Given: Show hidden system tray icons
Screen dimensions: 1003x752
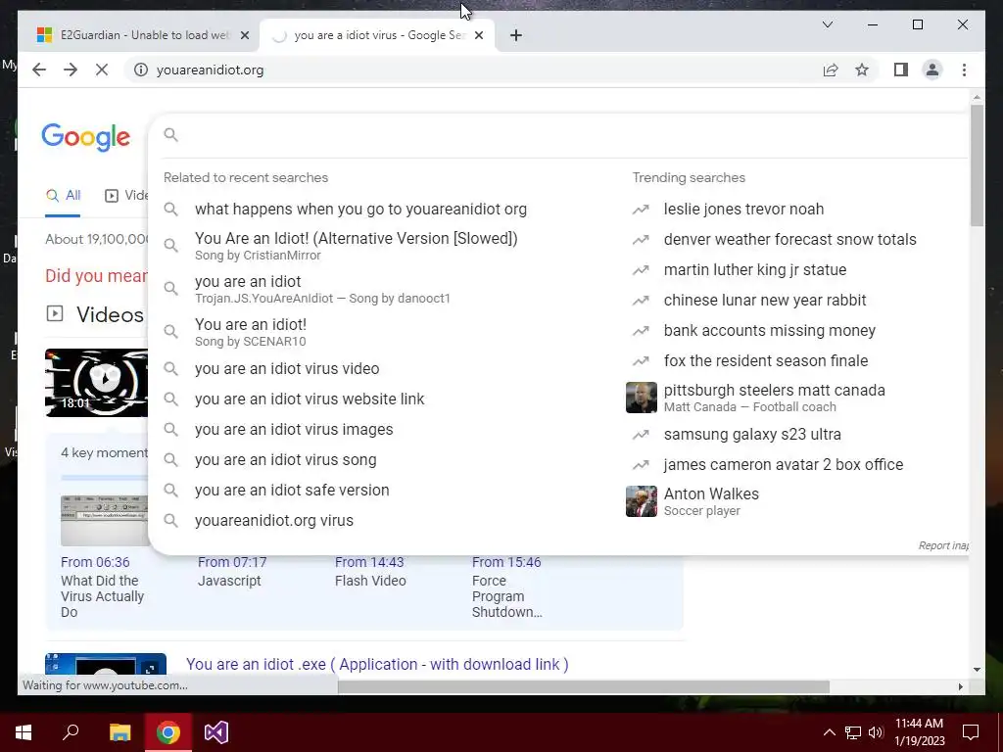Looking at the screenshot, I should pos(829,732).
